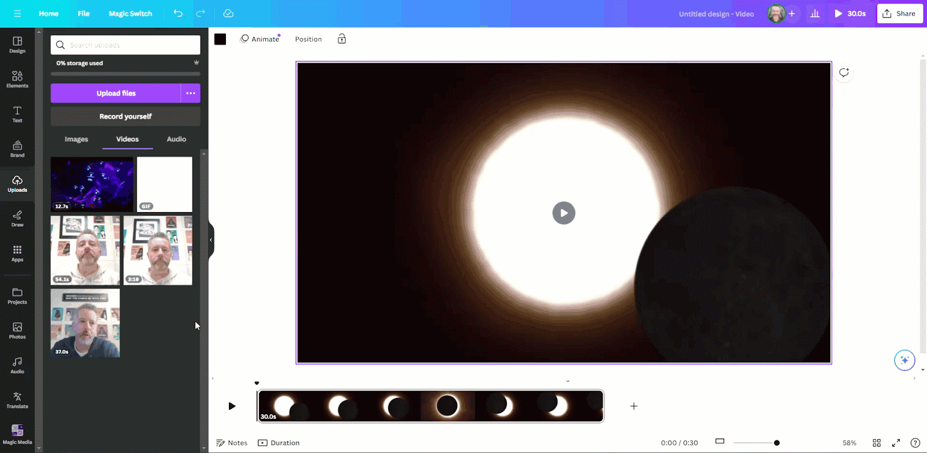The height and width of the screenshot is (453, 927).
Task: Rename the Untitled design - Video title
Action: click(x=716, y=14)
